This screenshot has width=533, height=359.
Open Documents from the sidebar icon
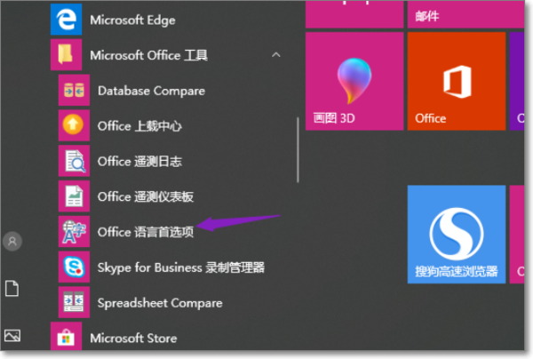(x=12, y=288)
